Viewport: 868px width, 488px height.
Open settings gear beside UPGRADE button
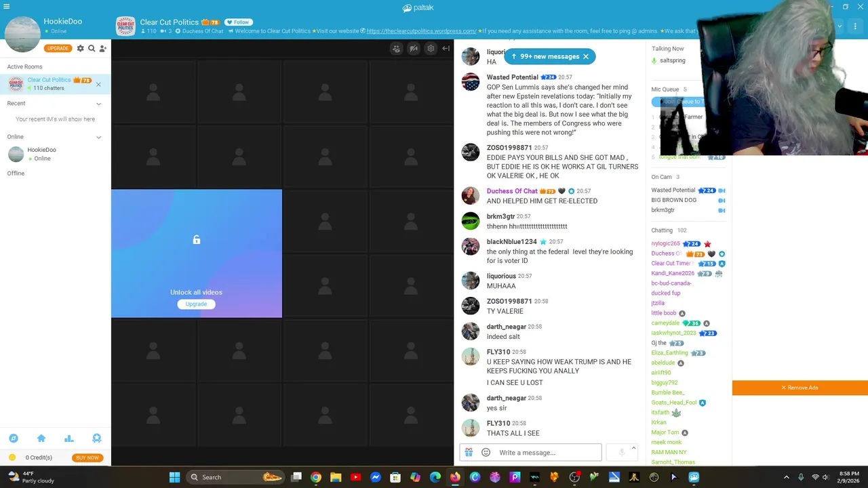click(x=80, y=48)
